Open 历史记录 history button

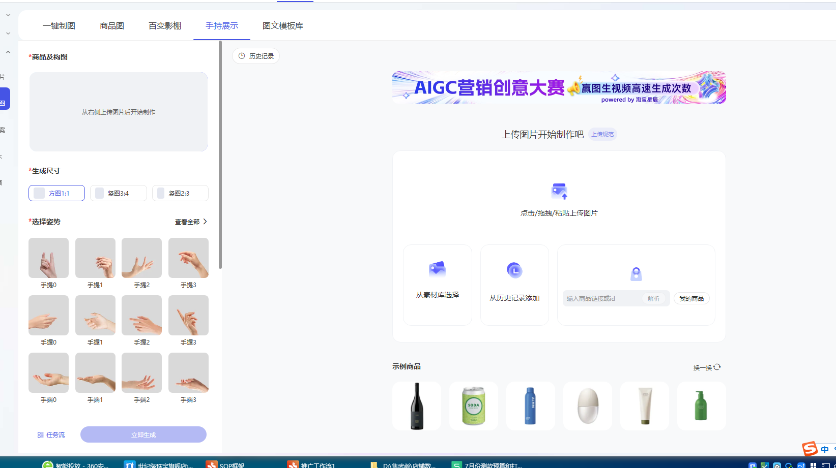click(256, 56)
